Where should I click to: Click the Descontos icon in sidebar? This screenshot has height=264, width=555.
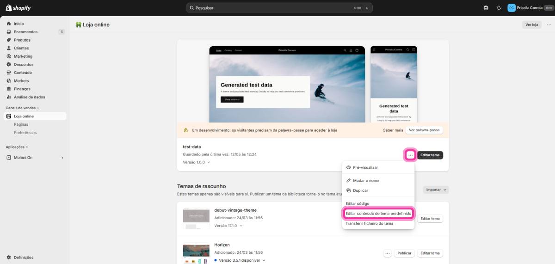9,64
